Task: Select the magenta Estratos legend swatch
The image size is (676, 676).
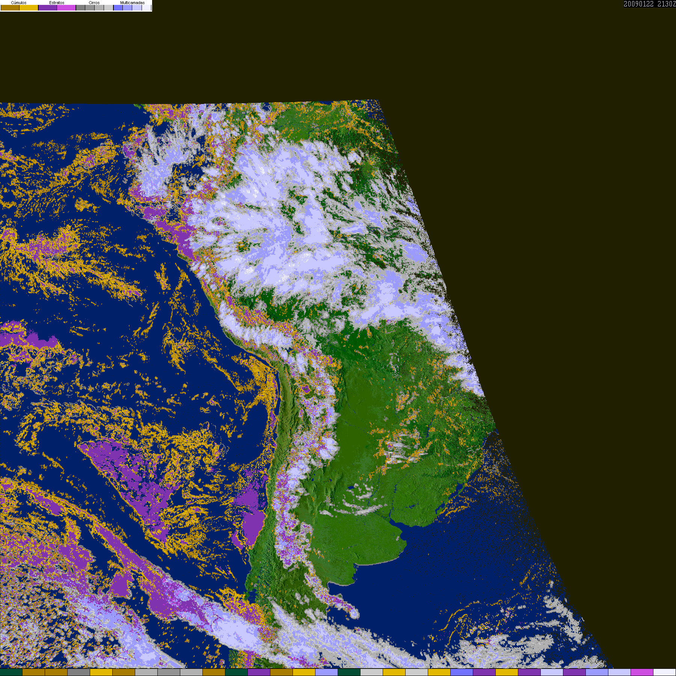Action: point(66,8)
